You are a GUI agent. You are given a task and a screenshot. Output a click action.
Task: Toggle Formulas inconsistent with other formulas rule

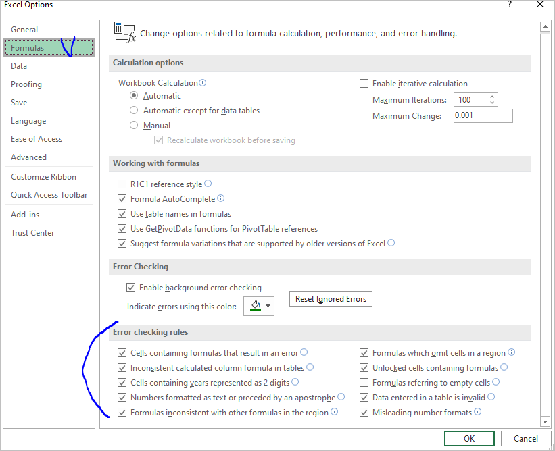point(122,412)
